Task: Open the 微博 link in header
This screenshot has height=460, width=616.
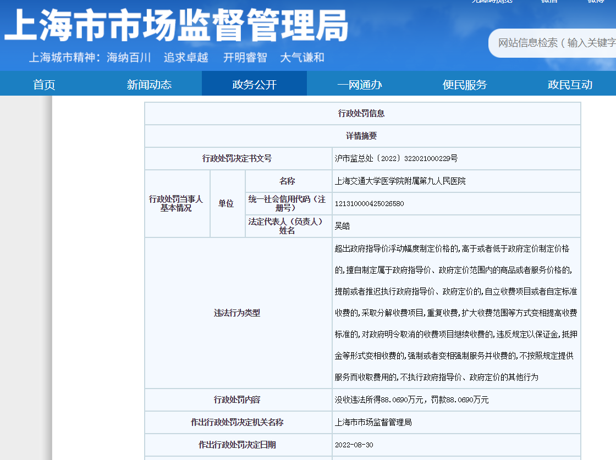Action: coord(596,2)
